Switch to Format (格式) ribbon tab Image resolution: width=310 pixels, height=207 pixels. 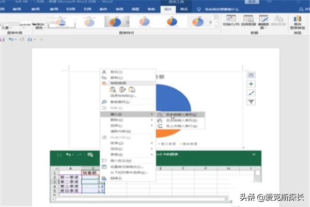pos(184,9)
